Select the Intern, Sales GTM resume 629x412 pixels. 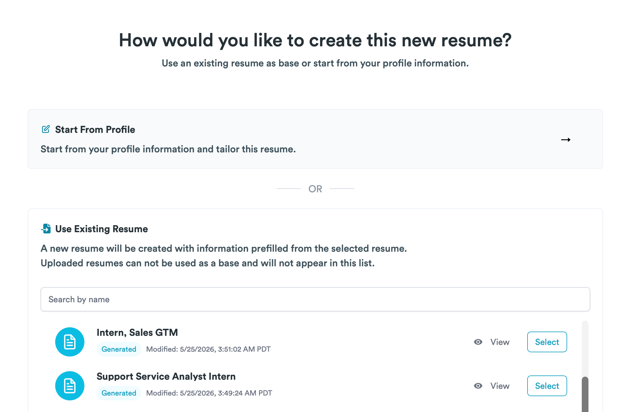click(547, 342)
